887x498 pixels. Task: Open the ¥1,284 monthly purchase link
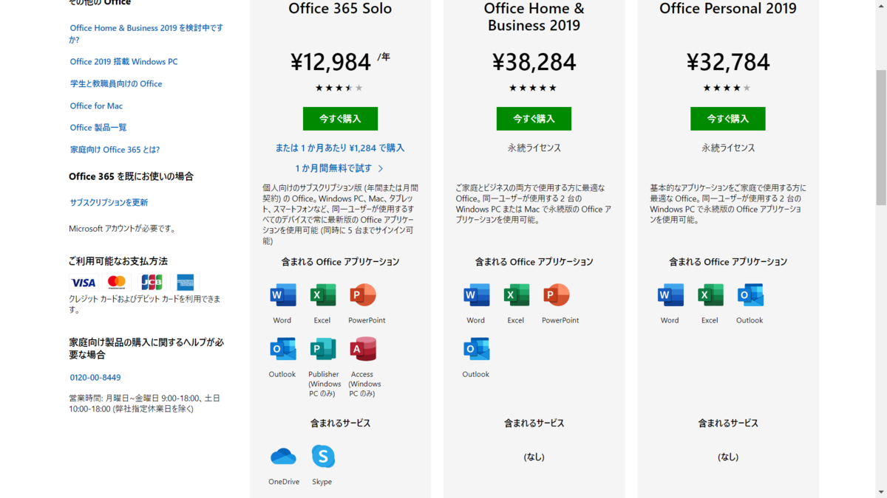(x=340, y=148)
